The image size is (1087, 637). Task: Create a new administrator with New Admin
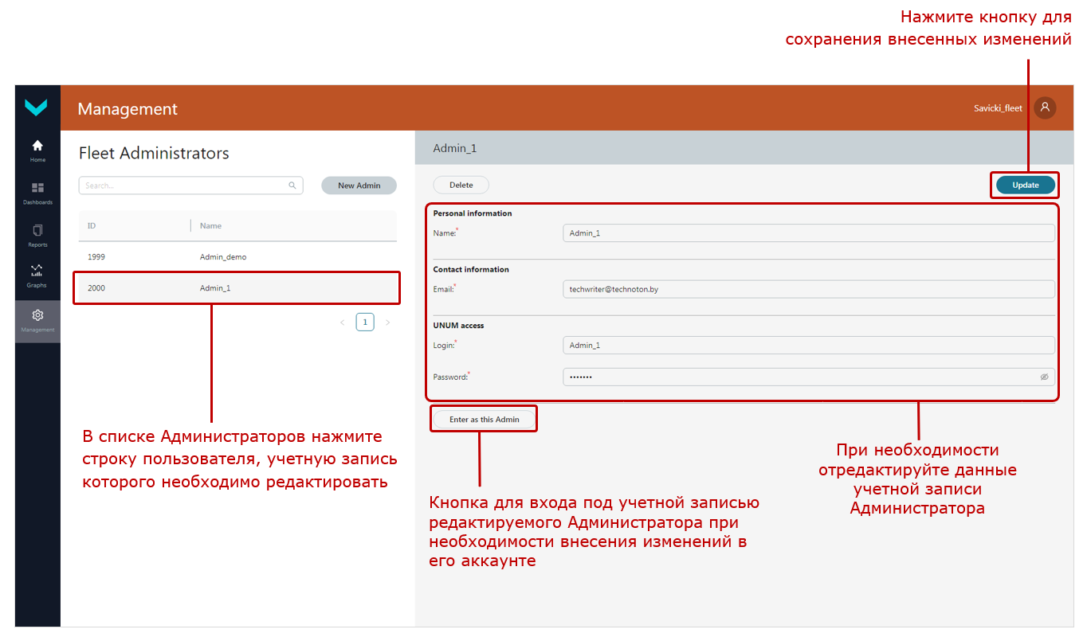pos(359,185)
